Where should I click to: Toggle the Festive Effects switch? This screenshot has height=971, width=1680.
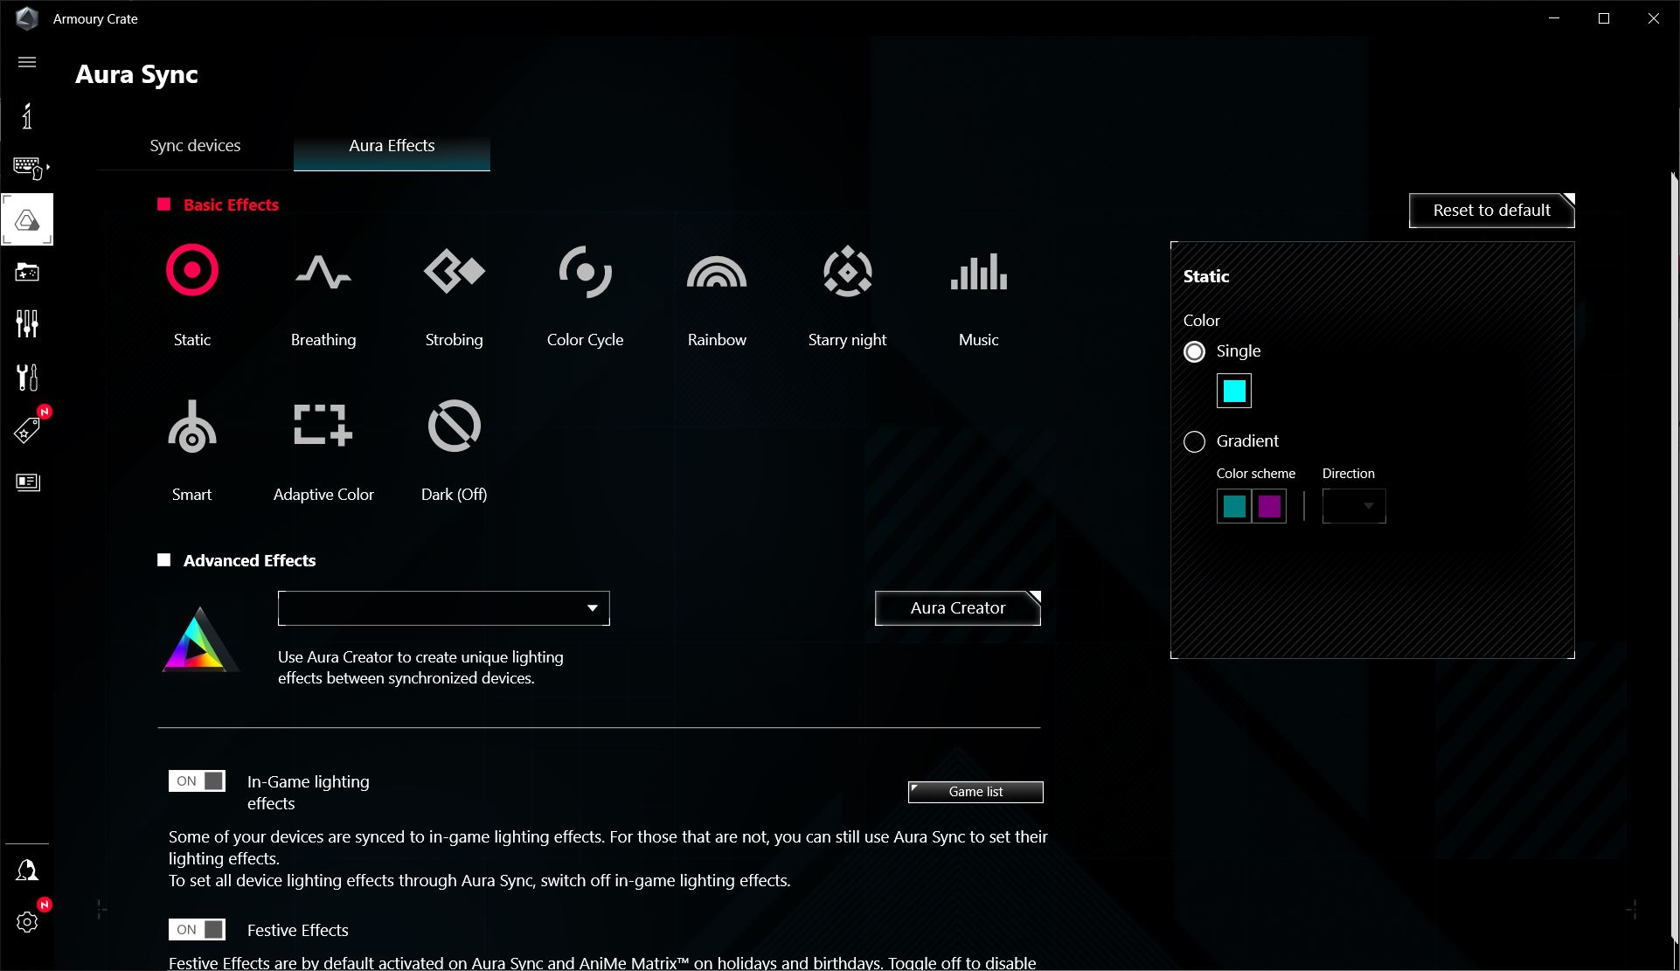(197, 929)
